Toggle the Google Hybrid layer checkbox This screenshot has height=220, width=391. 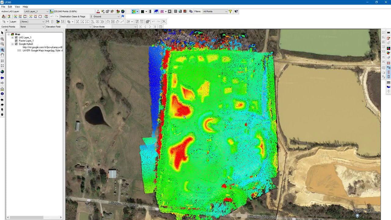click(x=16, y=44)
